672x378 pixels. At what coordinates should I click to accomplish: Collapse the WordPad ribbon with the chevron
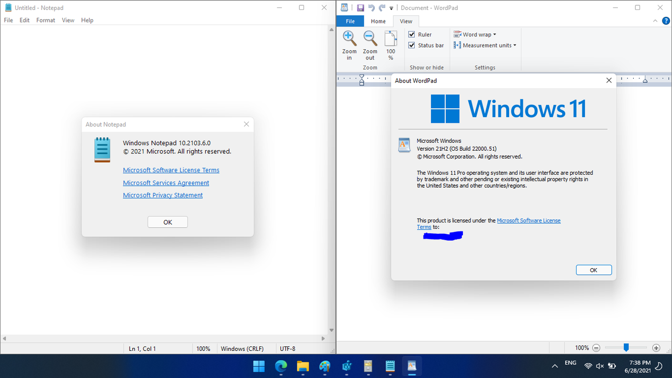coord(655,21)
